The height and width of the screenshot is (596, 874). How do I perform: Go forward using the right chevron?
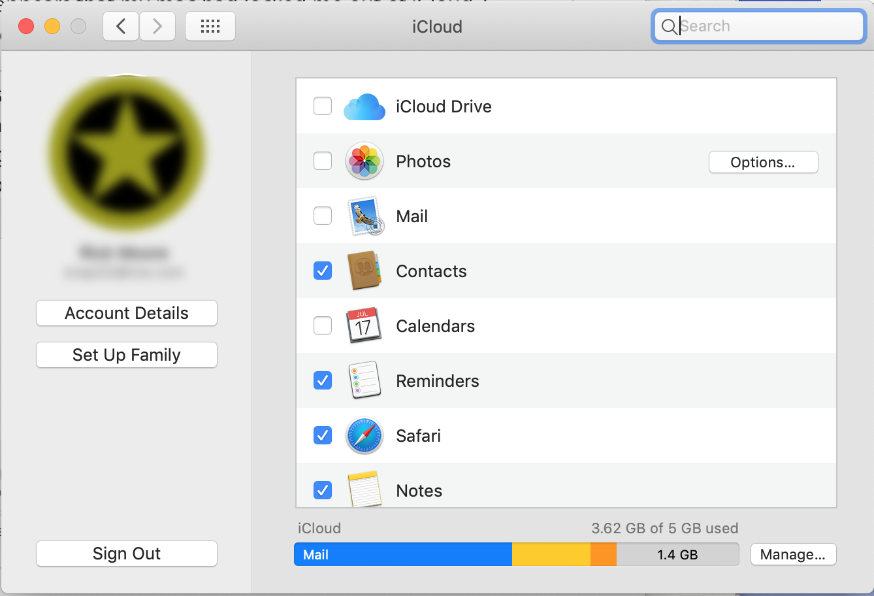(x=157, y=26)
